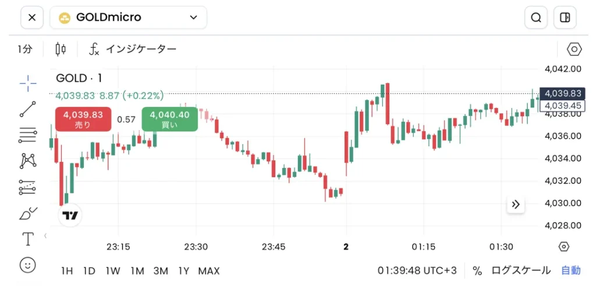Screen dimensions: 596x299
Task: Toggle the ログスケール log scale option
Action: [521, 271]
